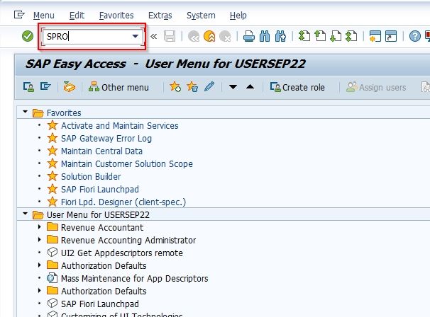Image resolution: width=430 pixels, height=317 pixels.
Task: Click Delete Favorites star with trash icon
Action: coord(192,87)
